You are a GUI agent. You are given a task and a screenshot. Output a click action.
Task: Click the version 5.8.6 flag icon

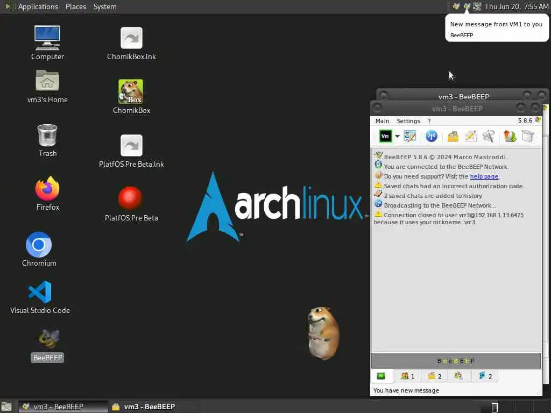[x=538, y=120]
